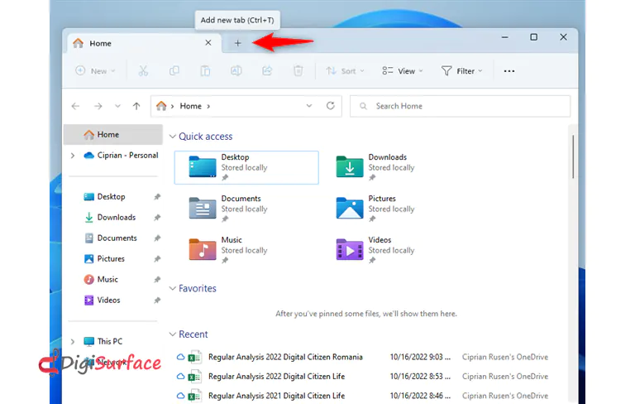Open Pictures in the navigation pane
Image resolution: width=635 pixels, height=404 pixels.
point(104,259)
